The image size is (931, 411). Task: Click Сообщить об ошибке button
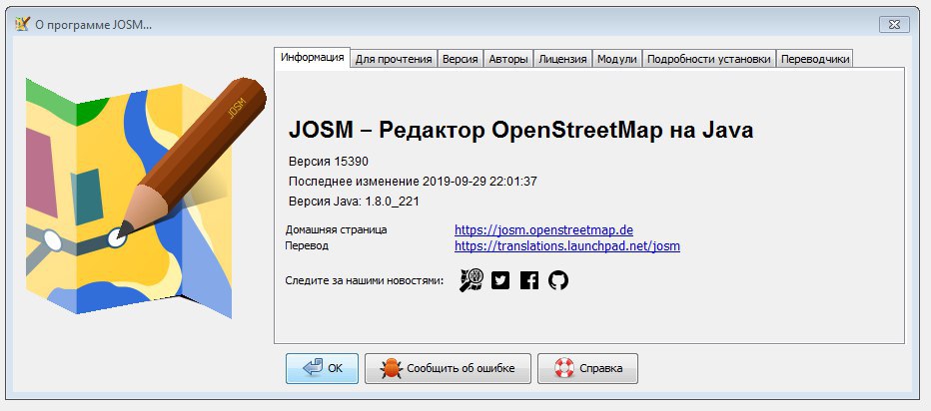(448, 368)
